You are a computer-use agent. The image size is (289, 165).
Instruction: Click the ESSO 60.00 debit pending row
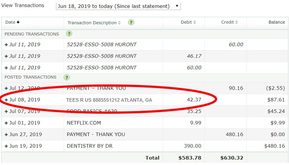pos(144,68)
